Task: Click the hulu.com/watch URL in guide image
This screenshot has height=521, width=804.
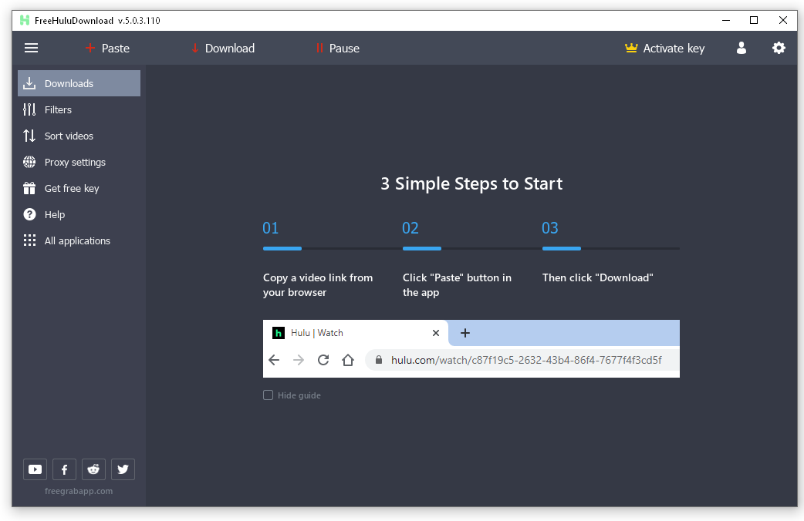Action: [x=526, y=360]
